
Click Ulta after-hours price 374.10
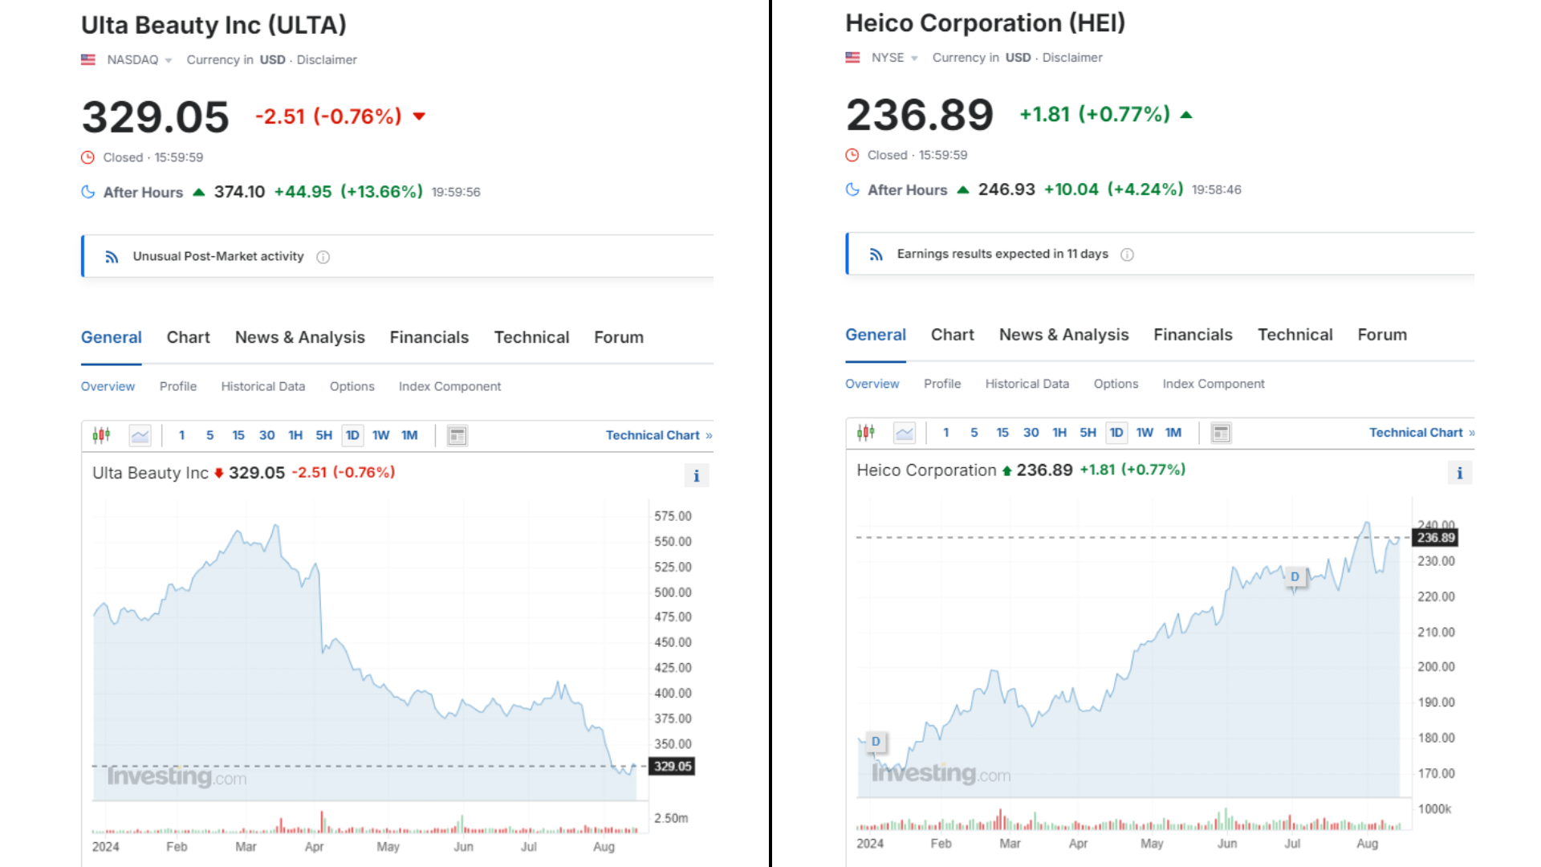point(239,192)
